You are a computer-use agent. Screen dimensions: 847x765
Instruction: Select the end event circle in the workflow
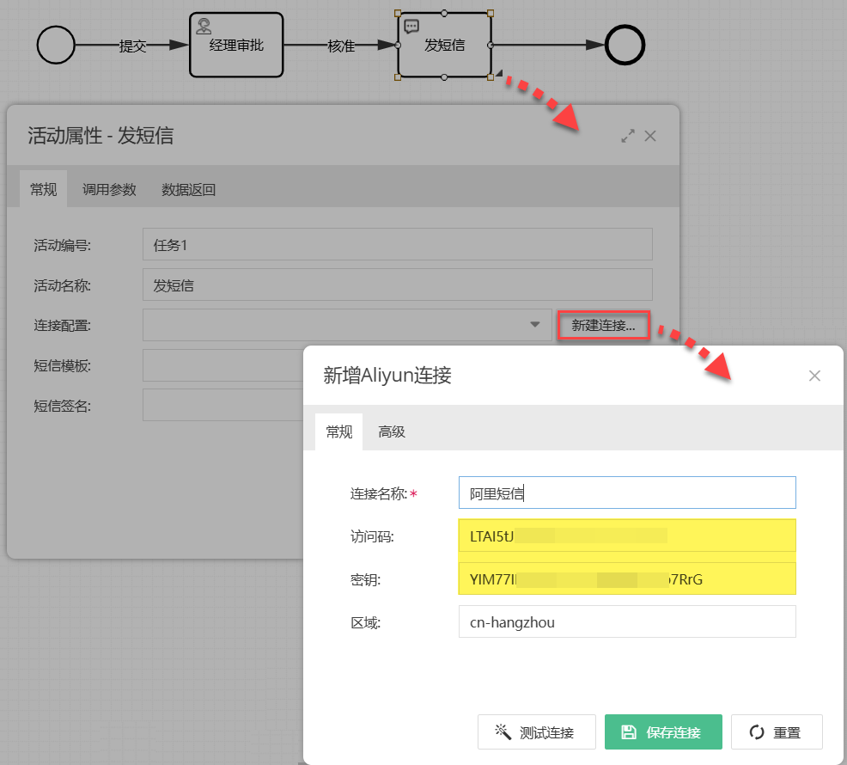(x=625, y=45)
